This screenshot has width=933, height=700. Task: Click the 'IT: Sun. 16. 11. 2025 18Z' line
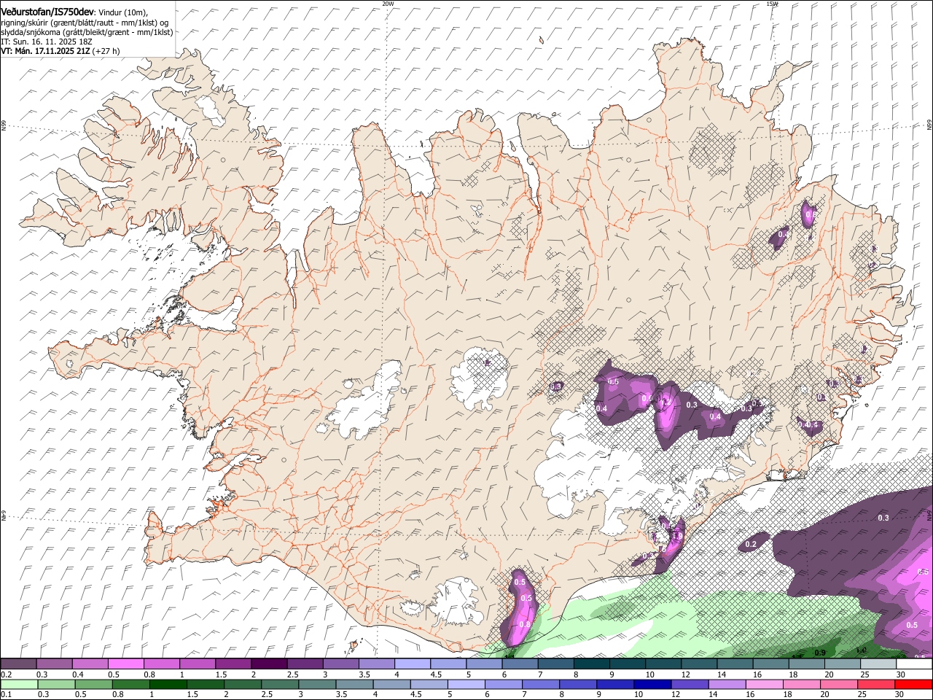click(46, 42)
